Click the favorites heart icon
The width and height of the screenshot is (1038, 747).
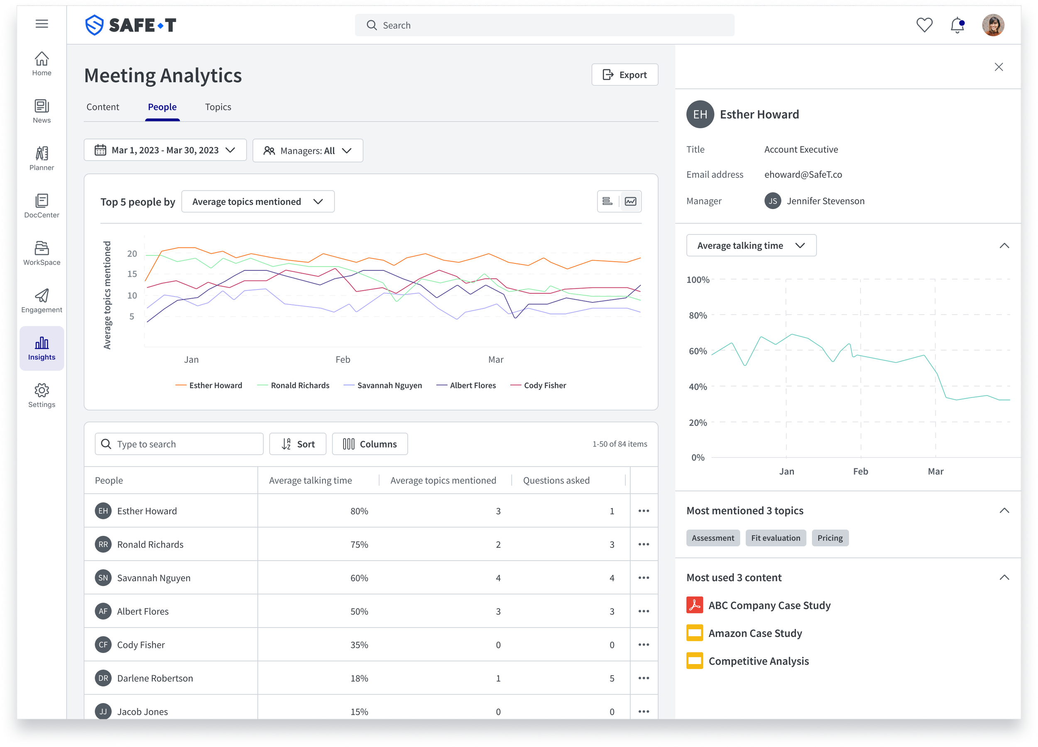click(x=924, y=25)
